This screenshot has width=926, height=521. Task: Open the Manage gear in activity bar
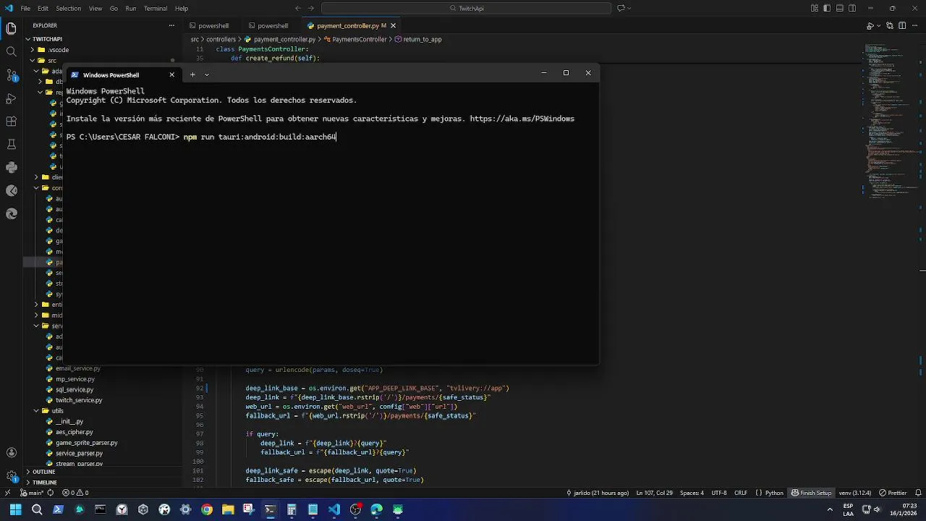click(11, 476)
